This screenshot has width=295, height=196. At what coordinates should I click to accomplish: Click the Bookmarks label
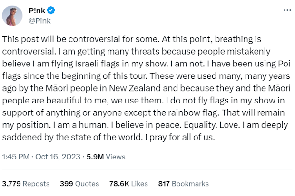(x=190, y=184)
